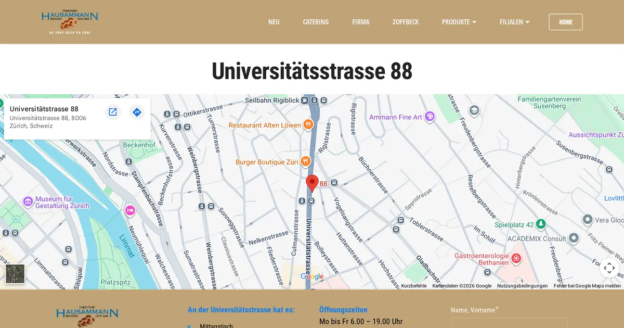Toggle satellite view with the map thumbnail
Image resolution: width=624 pixels, height=328 pixels.
pos(15,273)
